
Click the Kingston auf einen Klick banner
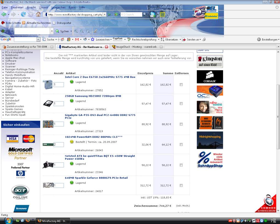210,62
